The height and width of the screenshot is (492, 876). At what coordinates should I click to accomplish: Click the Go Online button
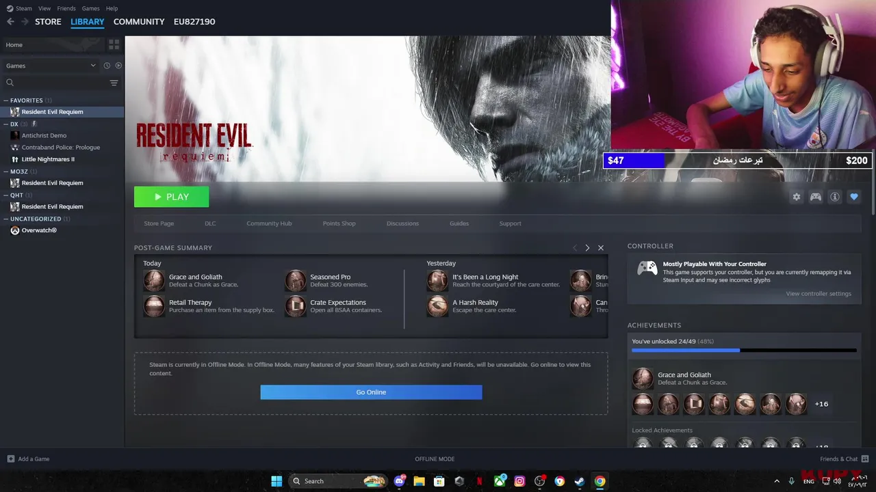pos(371,392)
